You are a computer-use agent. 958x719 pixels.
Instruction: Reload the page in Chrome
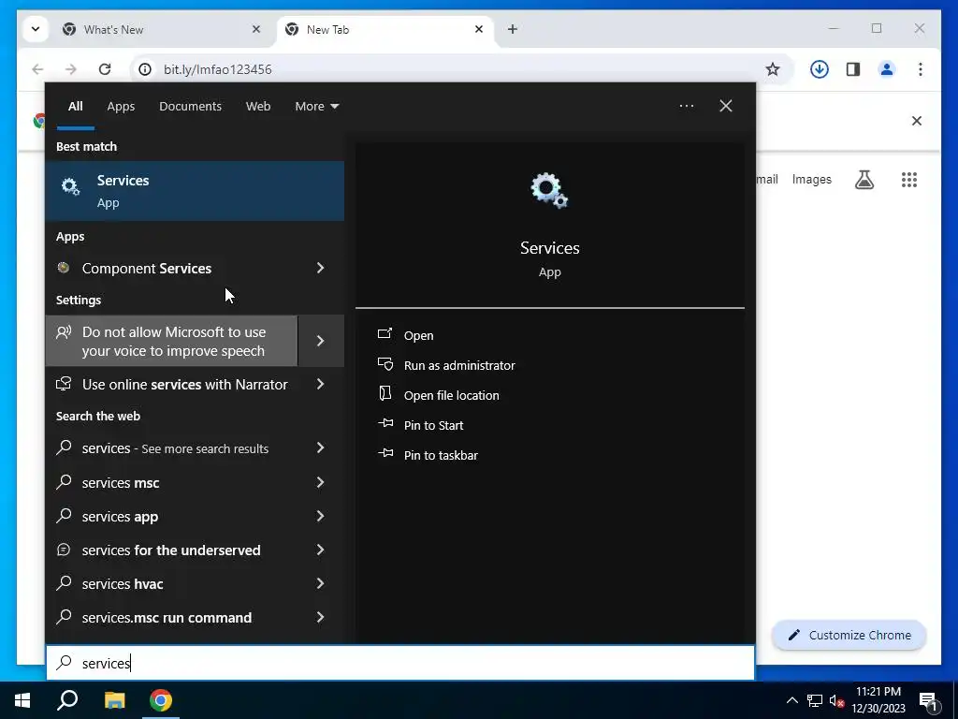click(105, 69)
